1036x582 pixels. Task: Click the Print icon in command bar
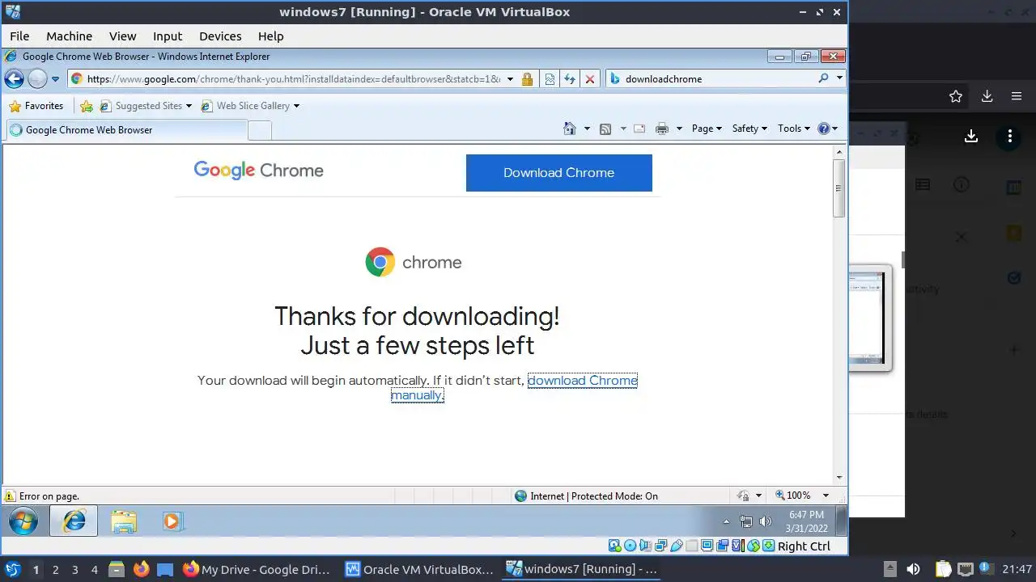(662, 129)
